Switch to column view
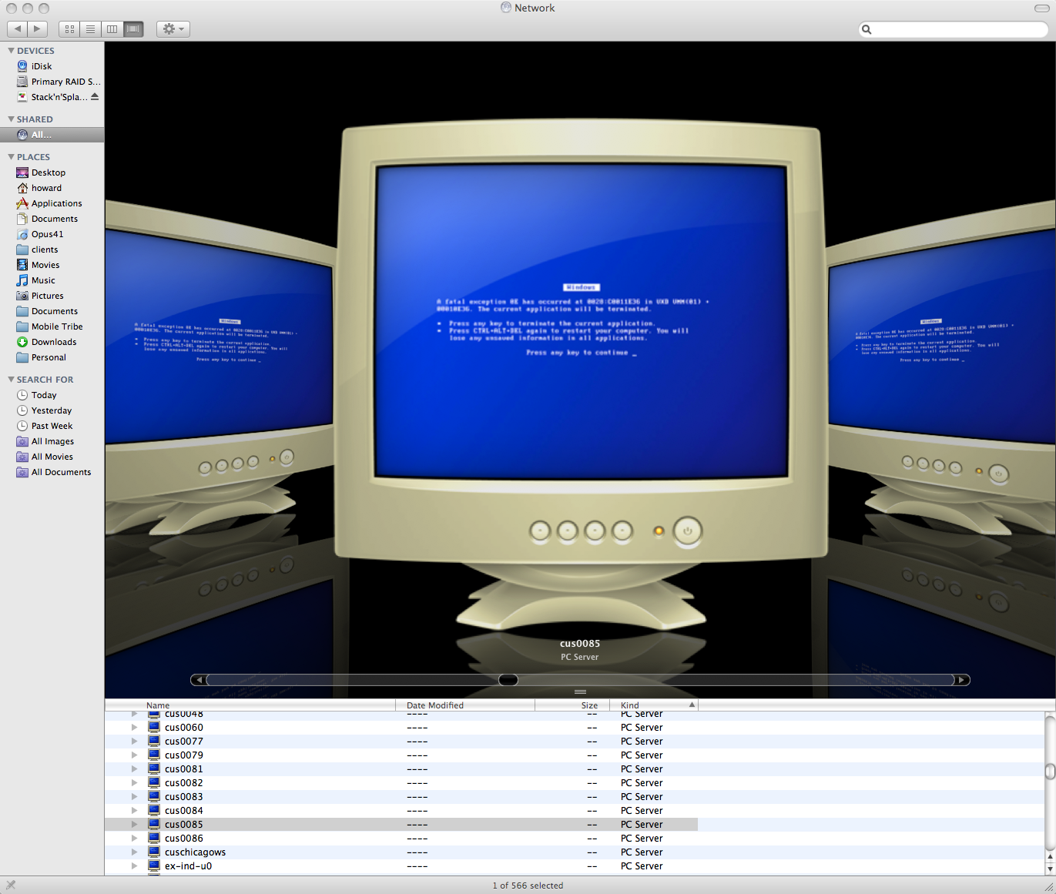1056x894 pixels. 112,29
